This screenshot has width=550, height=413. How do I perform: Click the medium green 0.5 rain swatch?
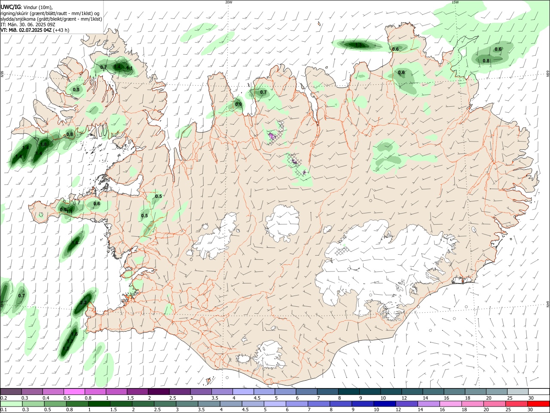[x=55, y=404]
